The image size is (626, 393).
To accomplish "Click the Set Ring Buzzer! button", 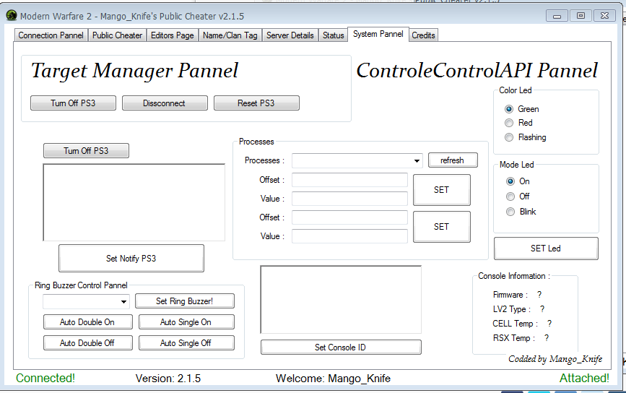I will 184,301.
